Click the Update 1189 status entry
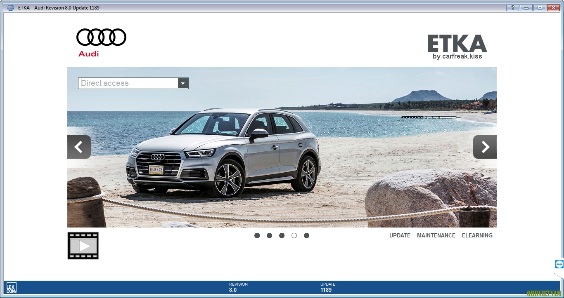This screenshot has width=564, height=298. [327, 287]
